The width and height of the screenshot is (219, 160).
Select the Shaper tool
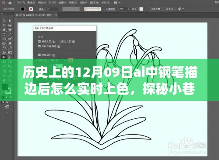coord(4,43)
